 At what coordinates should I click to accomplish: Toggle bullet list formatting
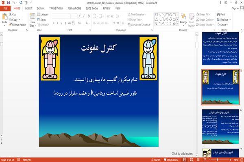tap(95, 16)
